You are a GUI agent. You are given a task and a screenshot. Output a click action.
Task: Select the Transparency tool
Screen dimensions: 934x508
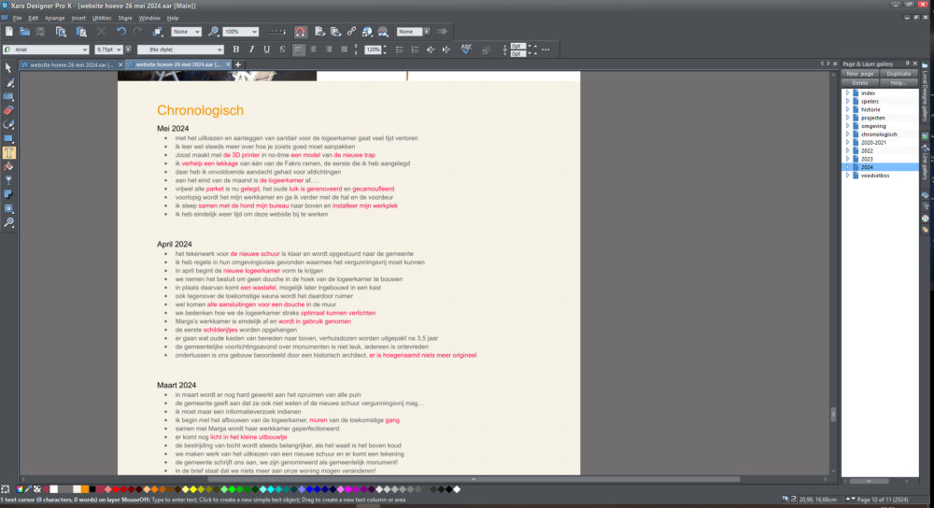8,180
